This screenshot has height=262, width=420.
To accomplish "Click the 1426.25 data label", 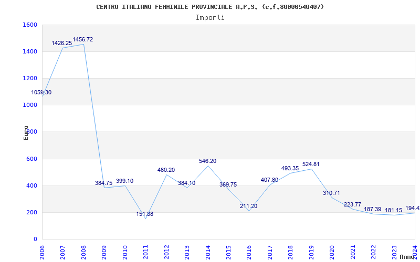I will 62,43.
